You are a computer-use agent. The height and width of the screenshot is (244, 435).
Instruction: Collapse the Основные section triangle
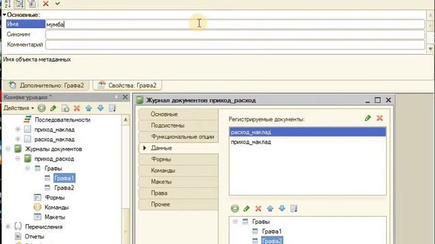5,15
